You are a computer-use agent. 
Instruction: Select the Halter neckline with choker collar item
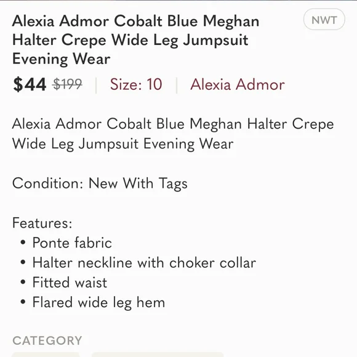pos(144,262)
